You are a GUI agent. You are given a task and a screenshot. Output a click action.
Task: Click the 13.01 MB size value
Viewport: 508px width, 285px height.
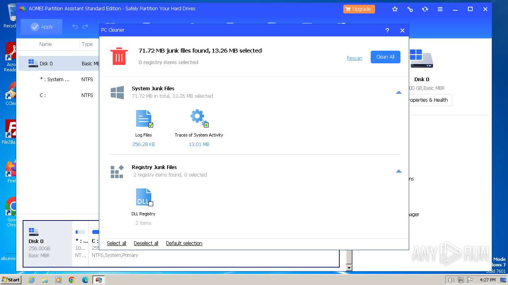click(199, 144)
